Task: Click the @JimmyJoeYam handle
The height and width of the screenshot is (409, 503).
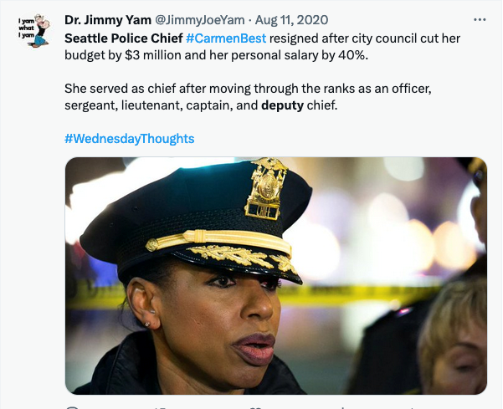Action: pos(200,20)
